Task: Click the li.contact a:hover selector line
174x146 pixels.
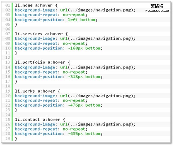Action: click(40, 120)
